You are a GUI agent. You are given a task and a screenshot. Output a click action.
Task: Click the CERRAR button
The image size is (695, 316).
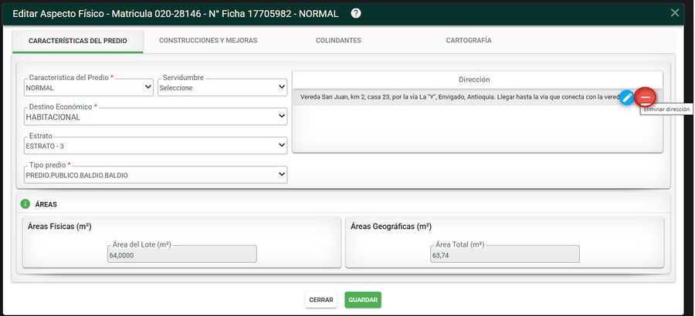321,300
